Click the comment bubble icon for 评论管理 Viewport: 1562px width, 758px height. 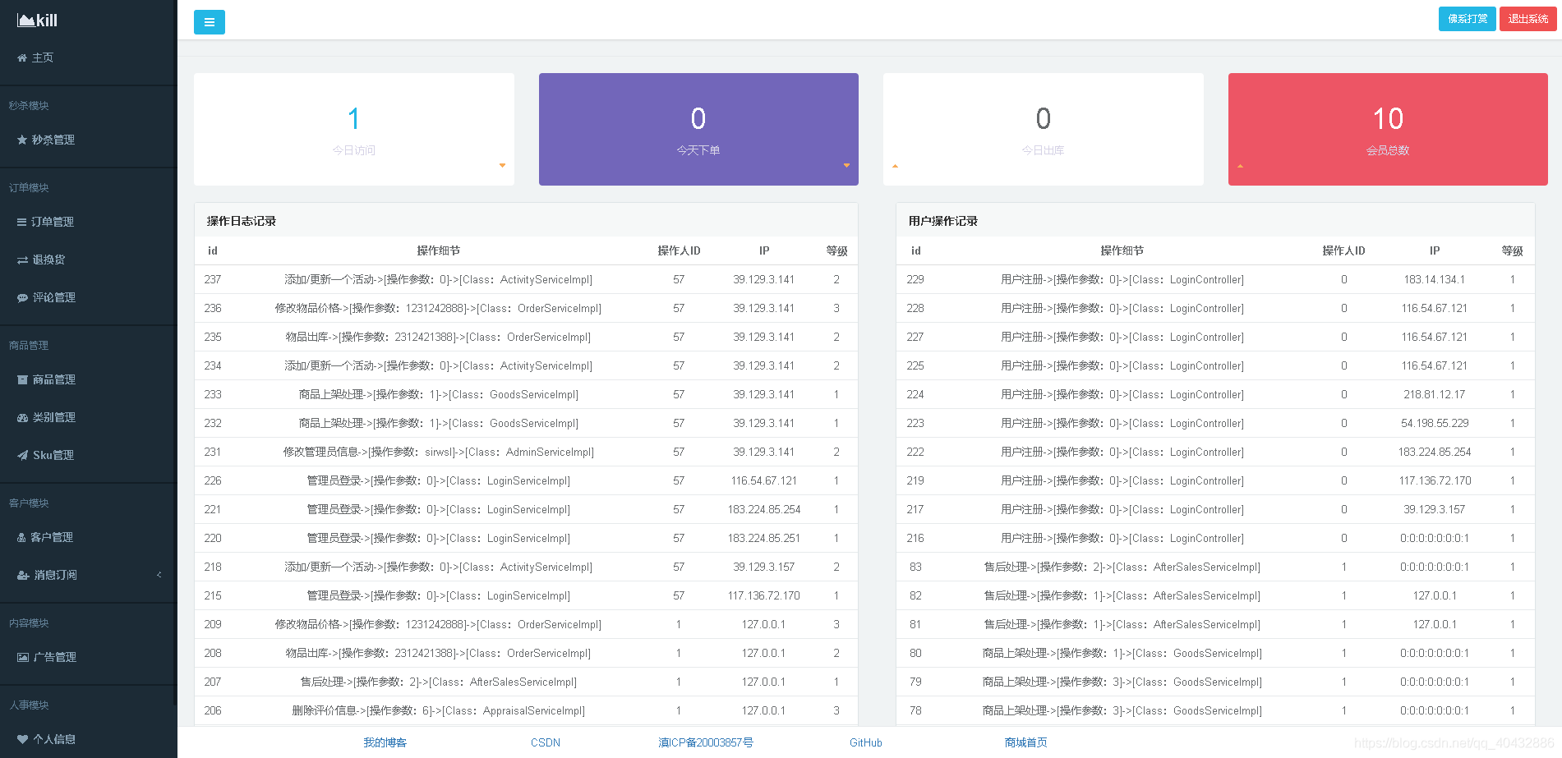[22, 298]
